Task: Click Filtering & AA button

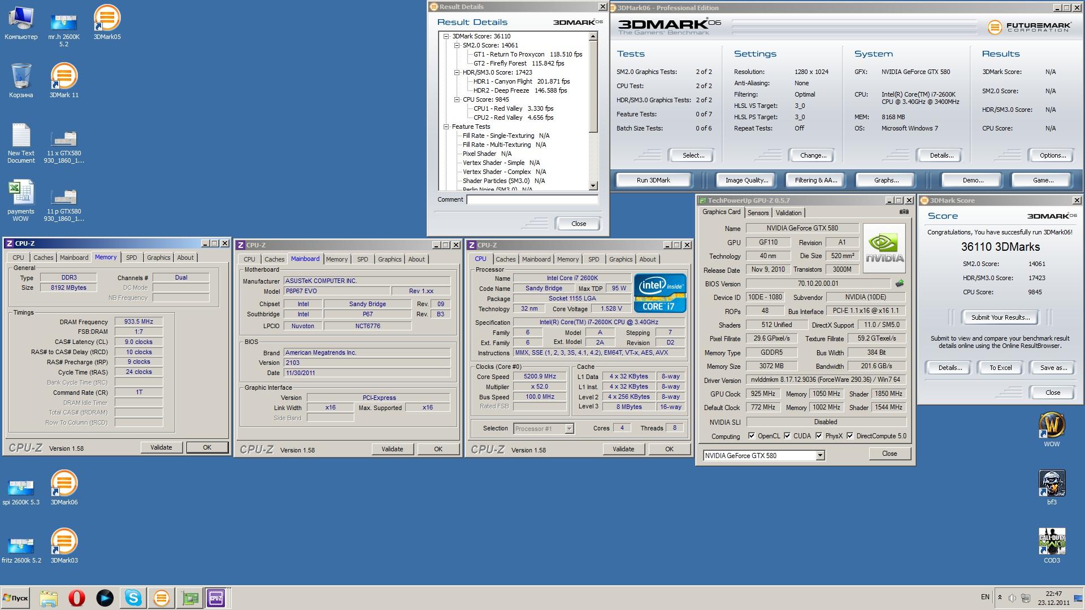Action: coord(816,180)
